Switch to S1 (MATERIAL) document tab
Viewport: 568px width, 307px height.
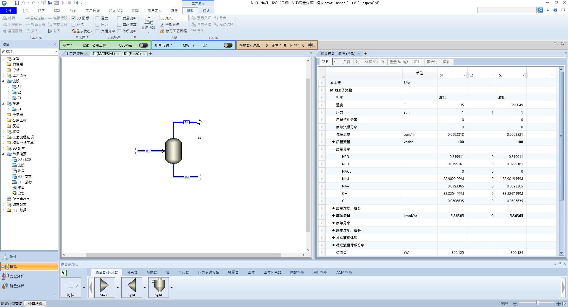point(104,53)
